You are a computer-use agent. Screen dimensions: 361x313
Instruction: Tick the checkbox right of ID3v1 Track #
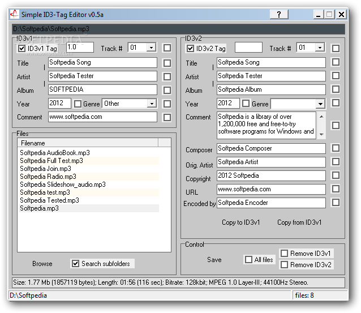pos(167,48)
